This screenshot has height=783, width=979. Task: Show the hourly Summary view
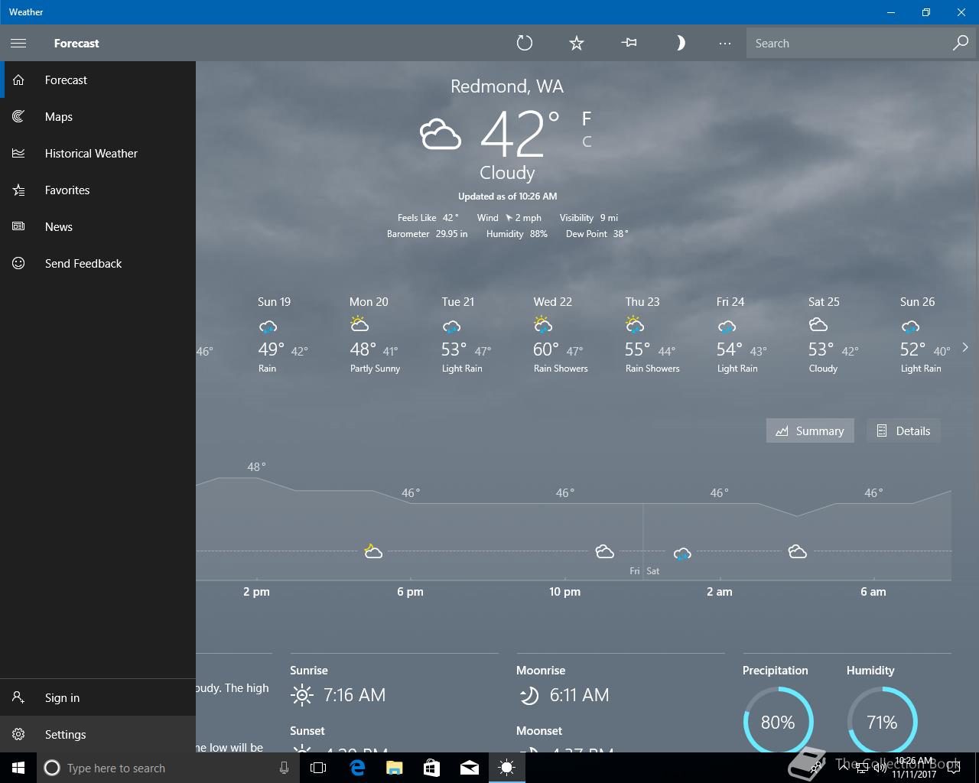(810, 430)
